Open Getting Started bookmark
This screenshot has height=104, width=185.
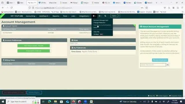pyautogui.click(x=8, y=12)
